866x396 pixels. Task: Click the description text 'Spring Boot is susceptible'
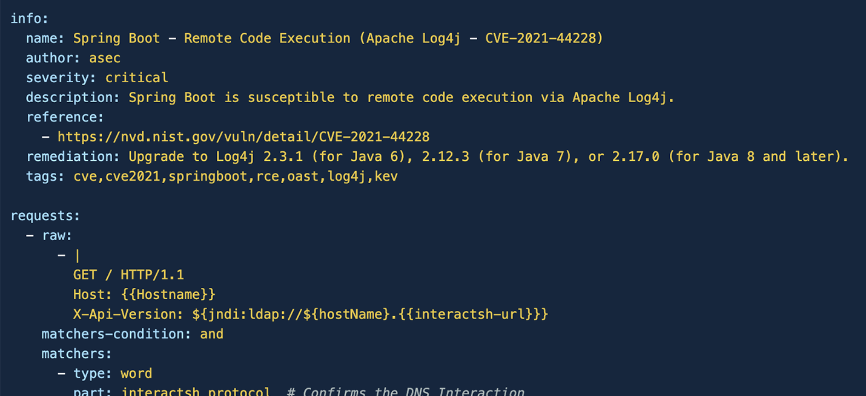click(x=231, y=97)
